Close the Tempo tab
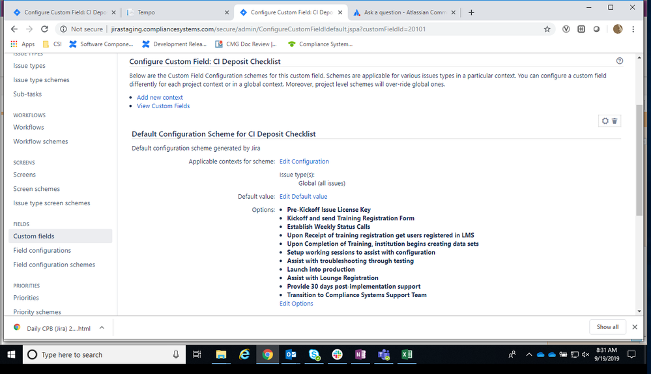651x374 pixels. pyautogui.click(x=227, y=12)
